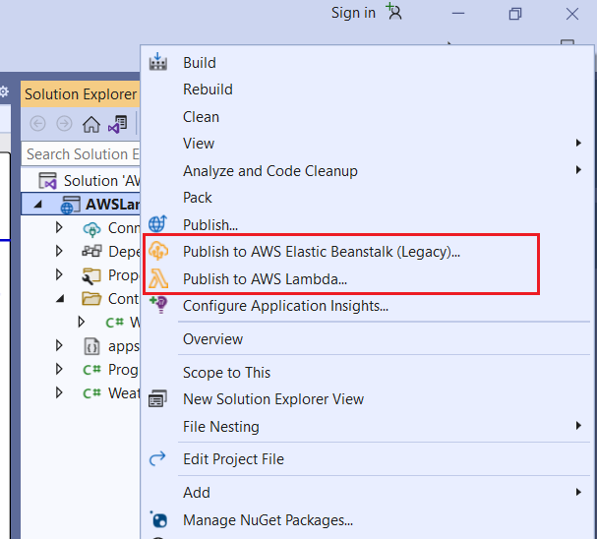Minimize the Visual Studio window

[458, 14]
